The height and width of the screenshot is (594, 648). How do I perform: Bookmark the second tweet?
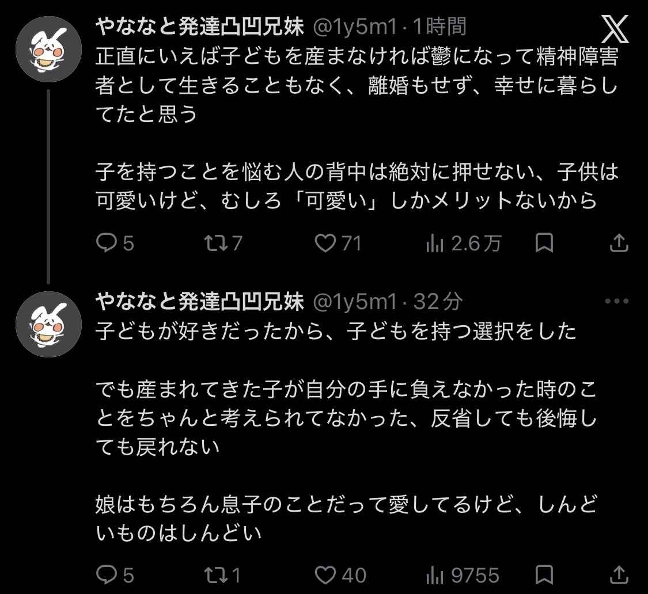[544, 574]
